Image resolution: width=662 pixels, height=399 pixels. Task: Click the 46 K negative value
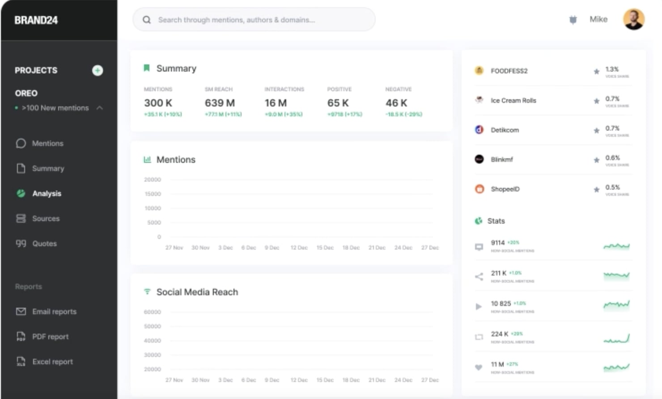[x=396, y=103]
